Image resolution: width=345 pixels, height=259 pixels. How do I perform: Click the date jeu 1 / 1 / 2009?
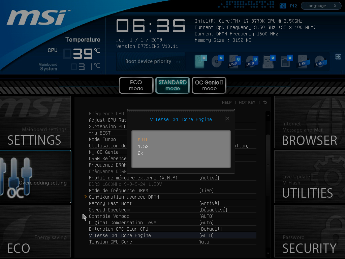point(139,40)
